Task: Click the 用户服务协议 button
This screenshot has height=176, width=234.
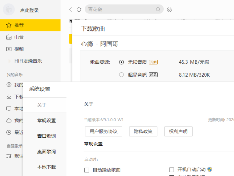Action: [x=103, y=131]
